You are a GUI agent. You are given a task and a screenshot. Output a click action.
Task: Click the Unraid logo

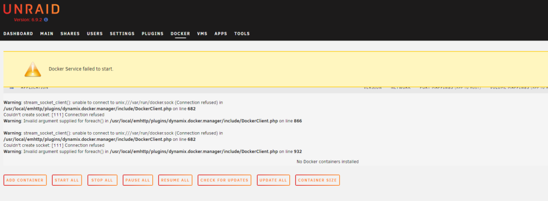pos(31,9)
